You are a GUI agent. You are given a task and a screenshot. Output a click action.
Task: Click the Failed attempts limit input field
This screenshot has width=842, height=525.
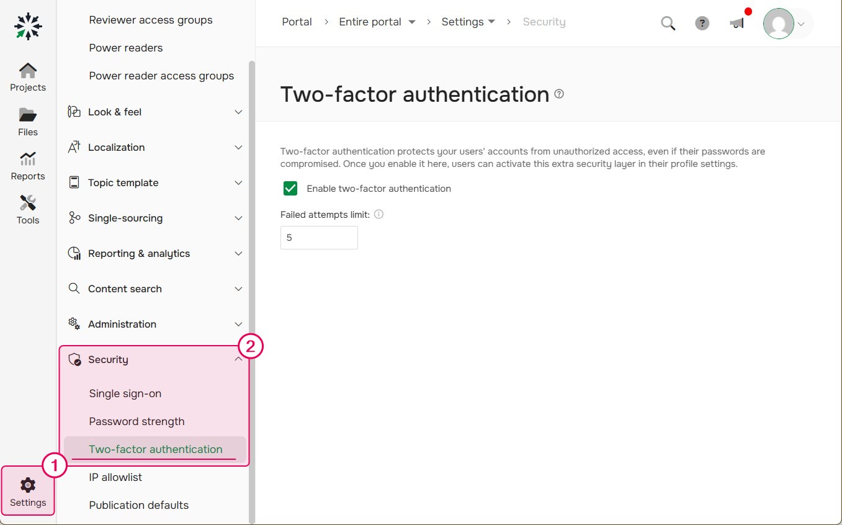pos(319,237)
